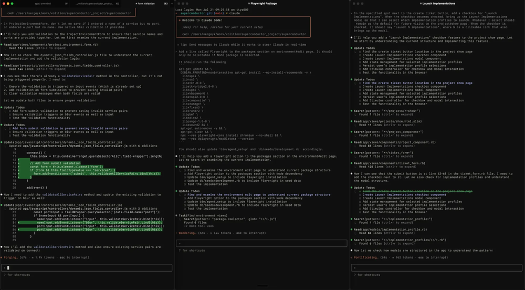
Task: Click the yellow minimize button of left terminal
Action: tap(8, 4)
